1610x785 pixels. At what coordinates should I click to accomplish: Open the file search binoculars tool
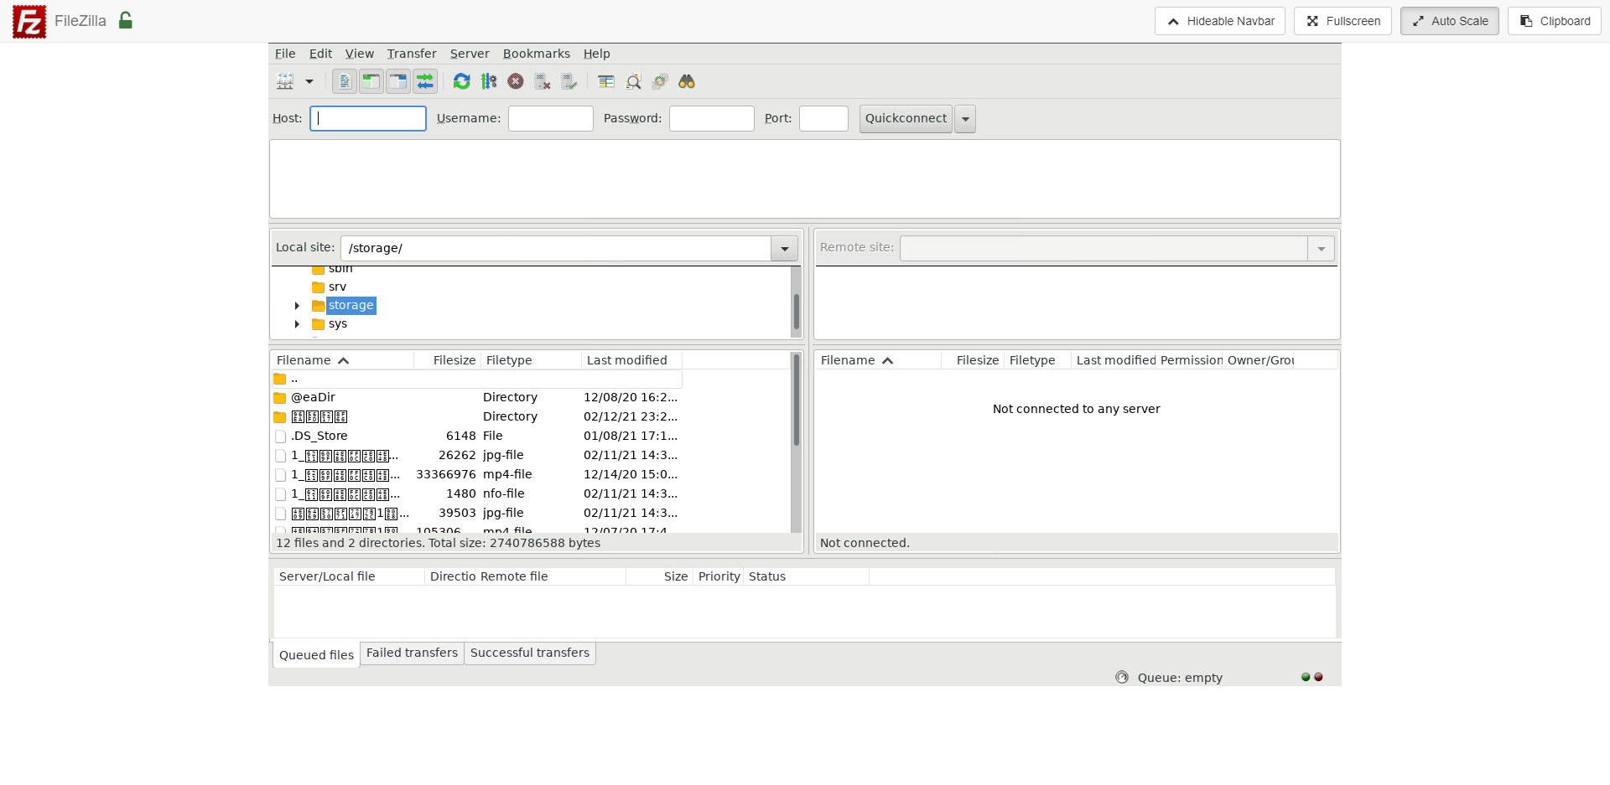[x=687, y=81]
